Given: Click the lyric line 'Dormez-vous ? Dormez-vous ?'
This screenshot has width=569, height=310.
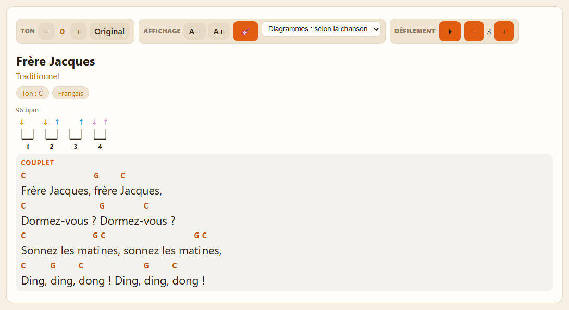Looking at the screenshot, I should pos(98,221).
